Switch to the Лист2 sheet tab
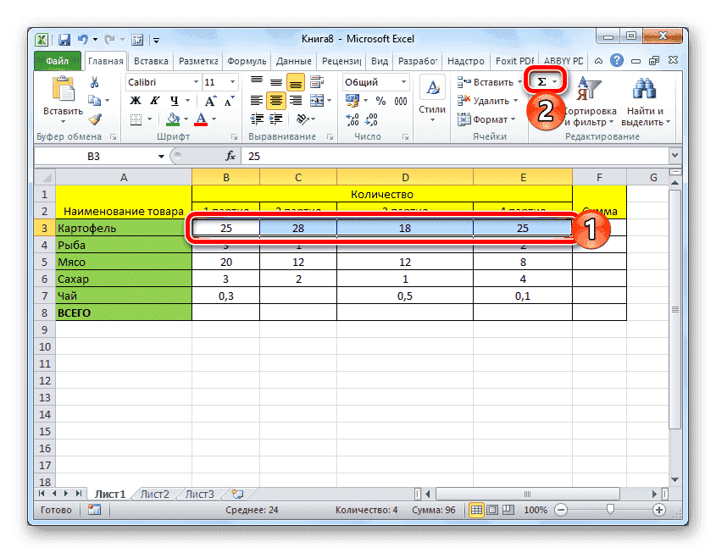 click(x=156, y=494)
